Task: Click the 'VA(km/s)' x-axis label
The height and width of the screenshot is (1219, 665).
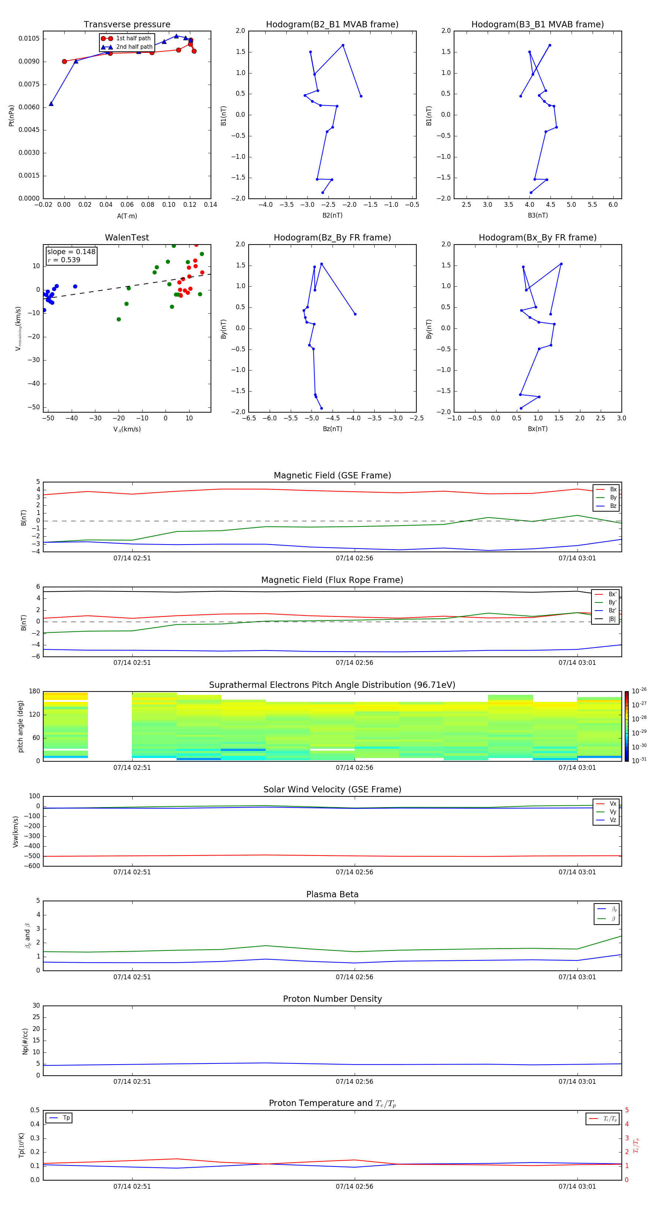Action: click(127, 430)
